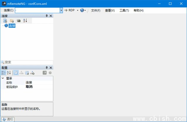
Task: Open the 帮助(H) menu
Action: click(x=138, y=10)
